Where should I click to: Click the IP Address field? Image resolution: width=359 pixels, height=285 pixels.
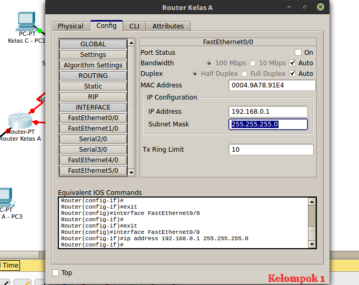268,112
